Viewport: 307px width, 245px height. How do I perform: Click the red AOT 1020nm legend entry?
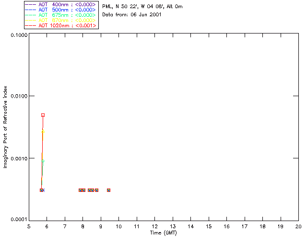tap(61, 25)
